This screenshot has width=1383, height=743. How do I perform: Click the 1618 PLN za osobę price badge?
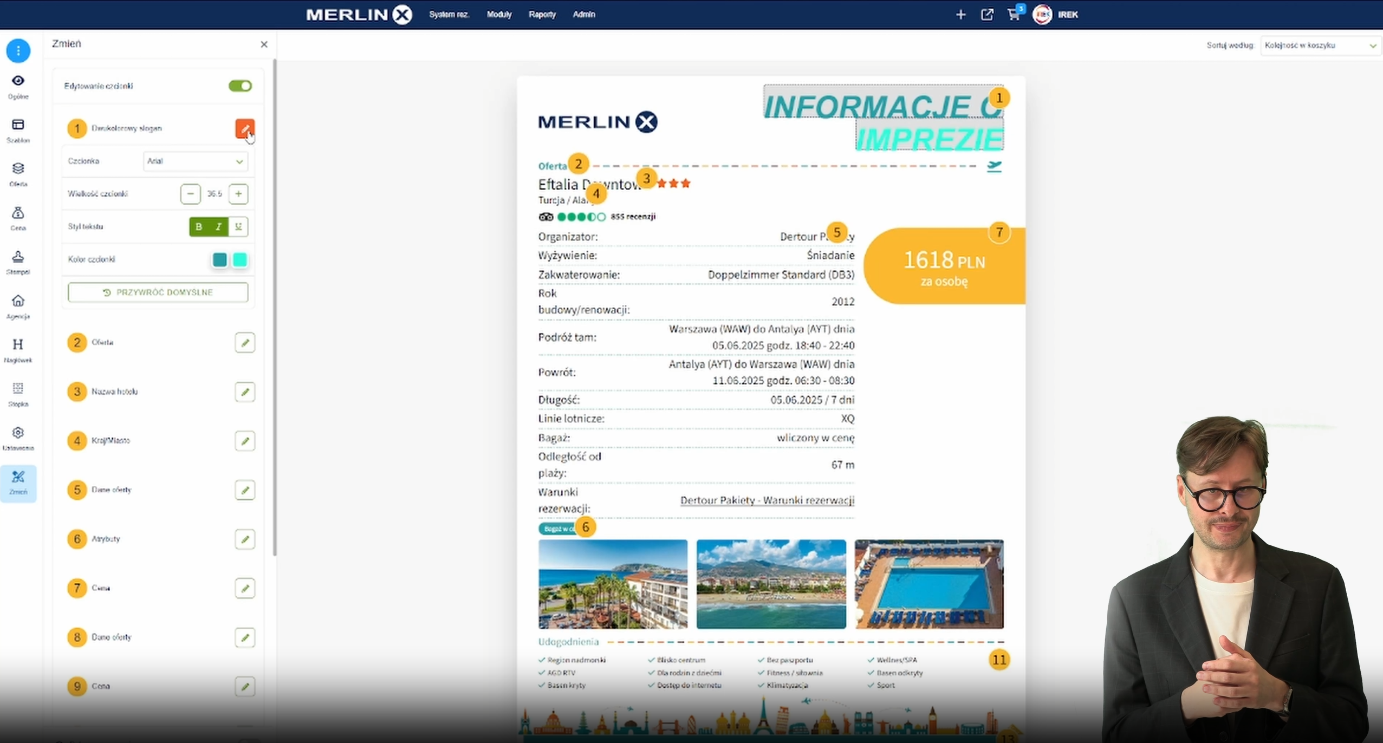(944, 266)
